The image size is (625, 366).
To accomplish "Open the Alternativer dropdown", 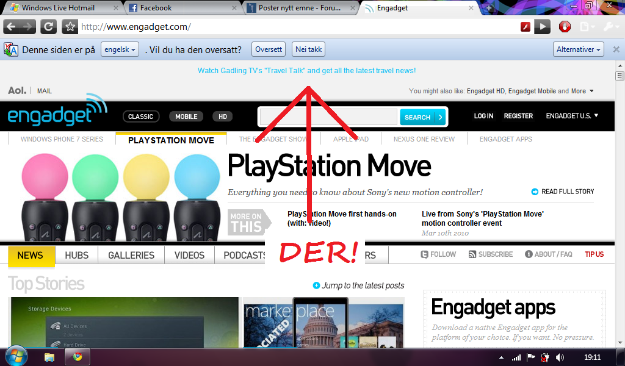I will [579, 49].
